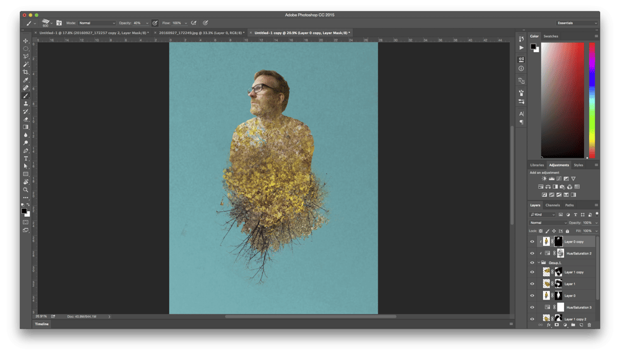Hide the Hue/Saturation 2 layer
The image size is (620, 356).
(x=532, y=253)
